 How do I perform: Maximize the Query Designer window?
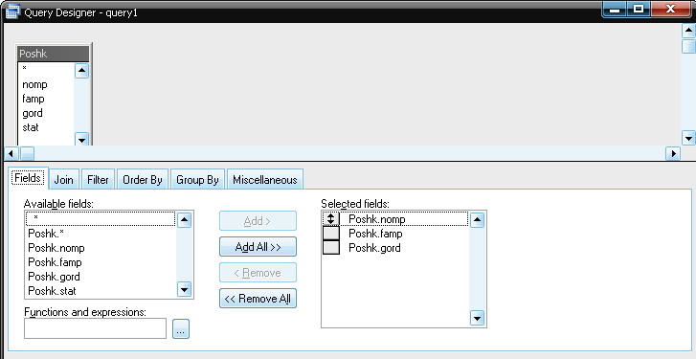tap(639, 9)
